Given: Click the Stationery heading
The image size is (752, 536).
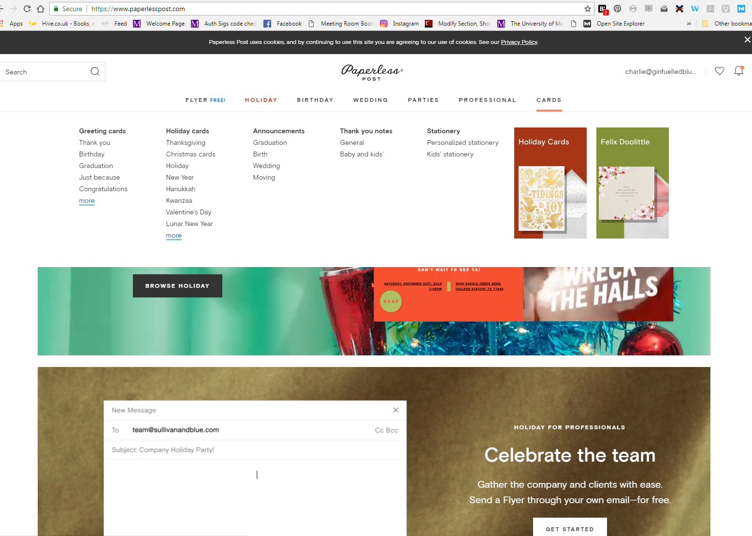Looking at the screenshot, I should pyautogui.click(x=443, y=131).
